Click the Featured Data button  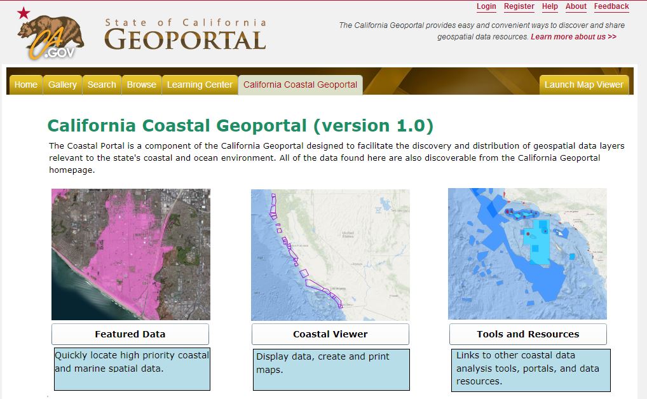coord(130,334)
